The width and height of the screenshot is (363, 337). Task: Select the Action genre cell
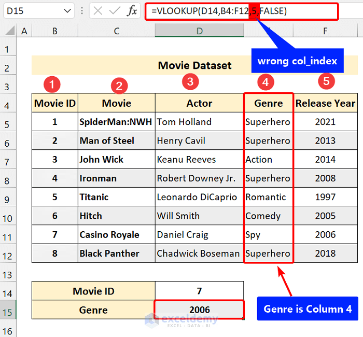click(269, 159)
